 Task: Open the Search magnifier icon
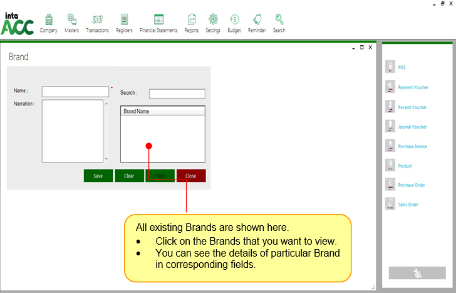click(279, 20)
